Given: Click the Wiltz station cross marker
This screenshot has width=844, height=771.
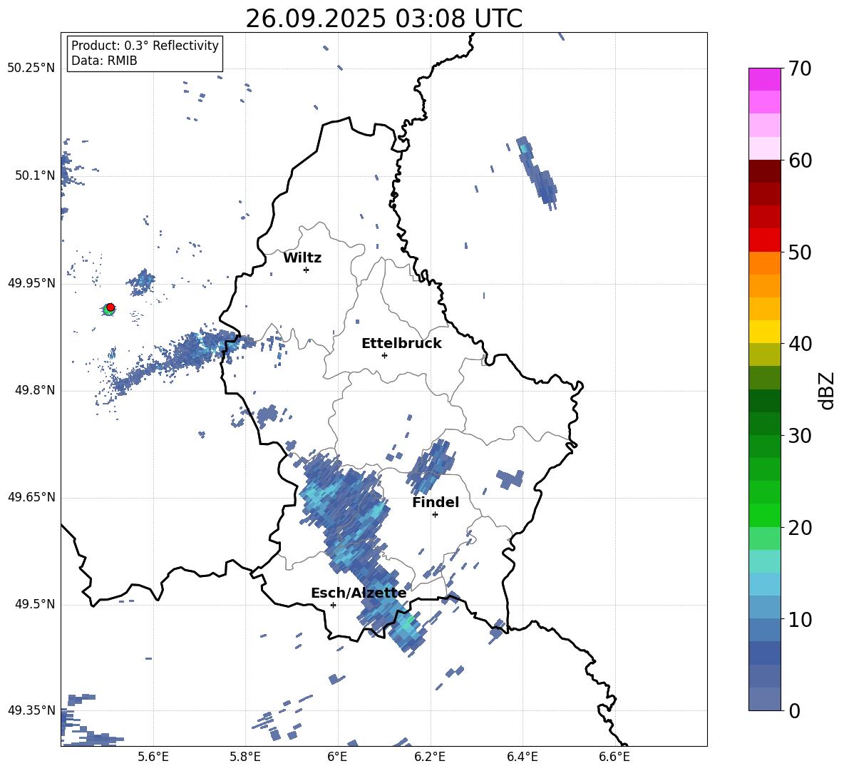Looking at the screenshot, I should 307,270.
